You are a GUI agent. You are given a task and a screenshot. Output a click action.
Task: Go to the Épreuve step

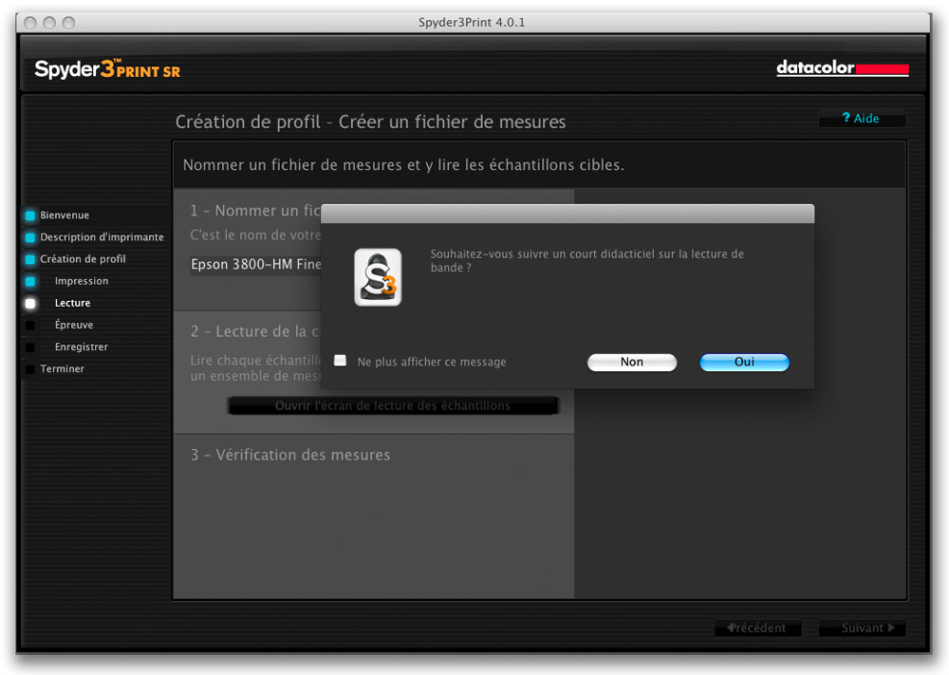click(74, 325)
